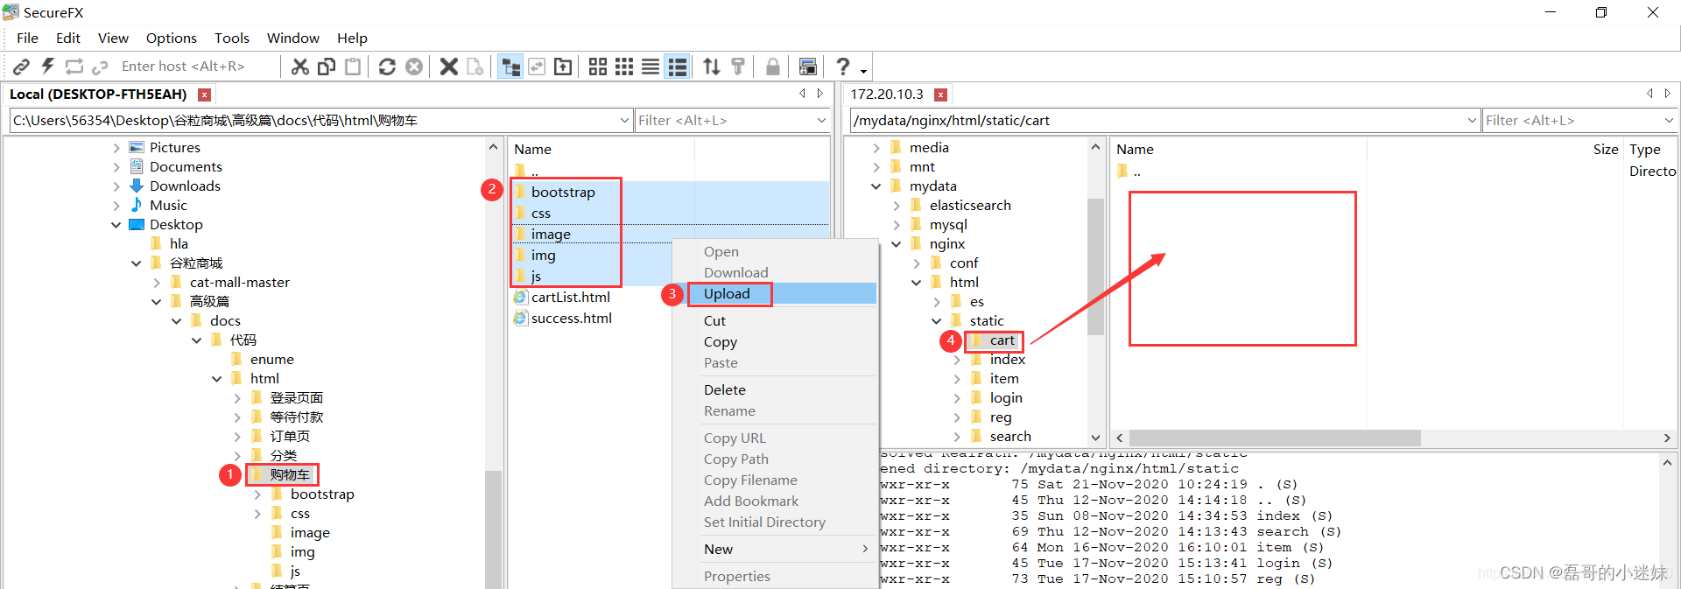
Task: Switch to Details view mode
Action: 678,67
